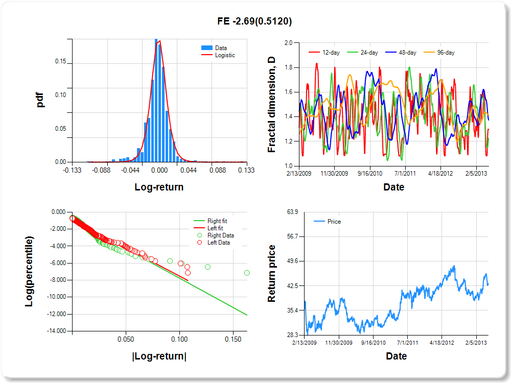
Task: Click the 63.9 tick on price axis
Action: (293, 212)
